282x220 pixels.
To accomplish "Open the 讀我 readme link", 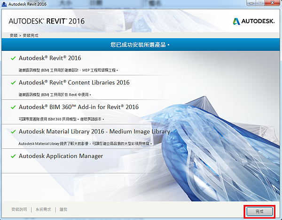I will point(63,209).
